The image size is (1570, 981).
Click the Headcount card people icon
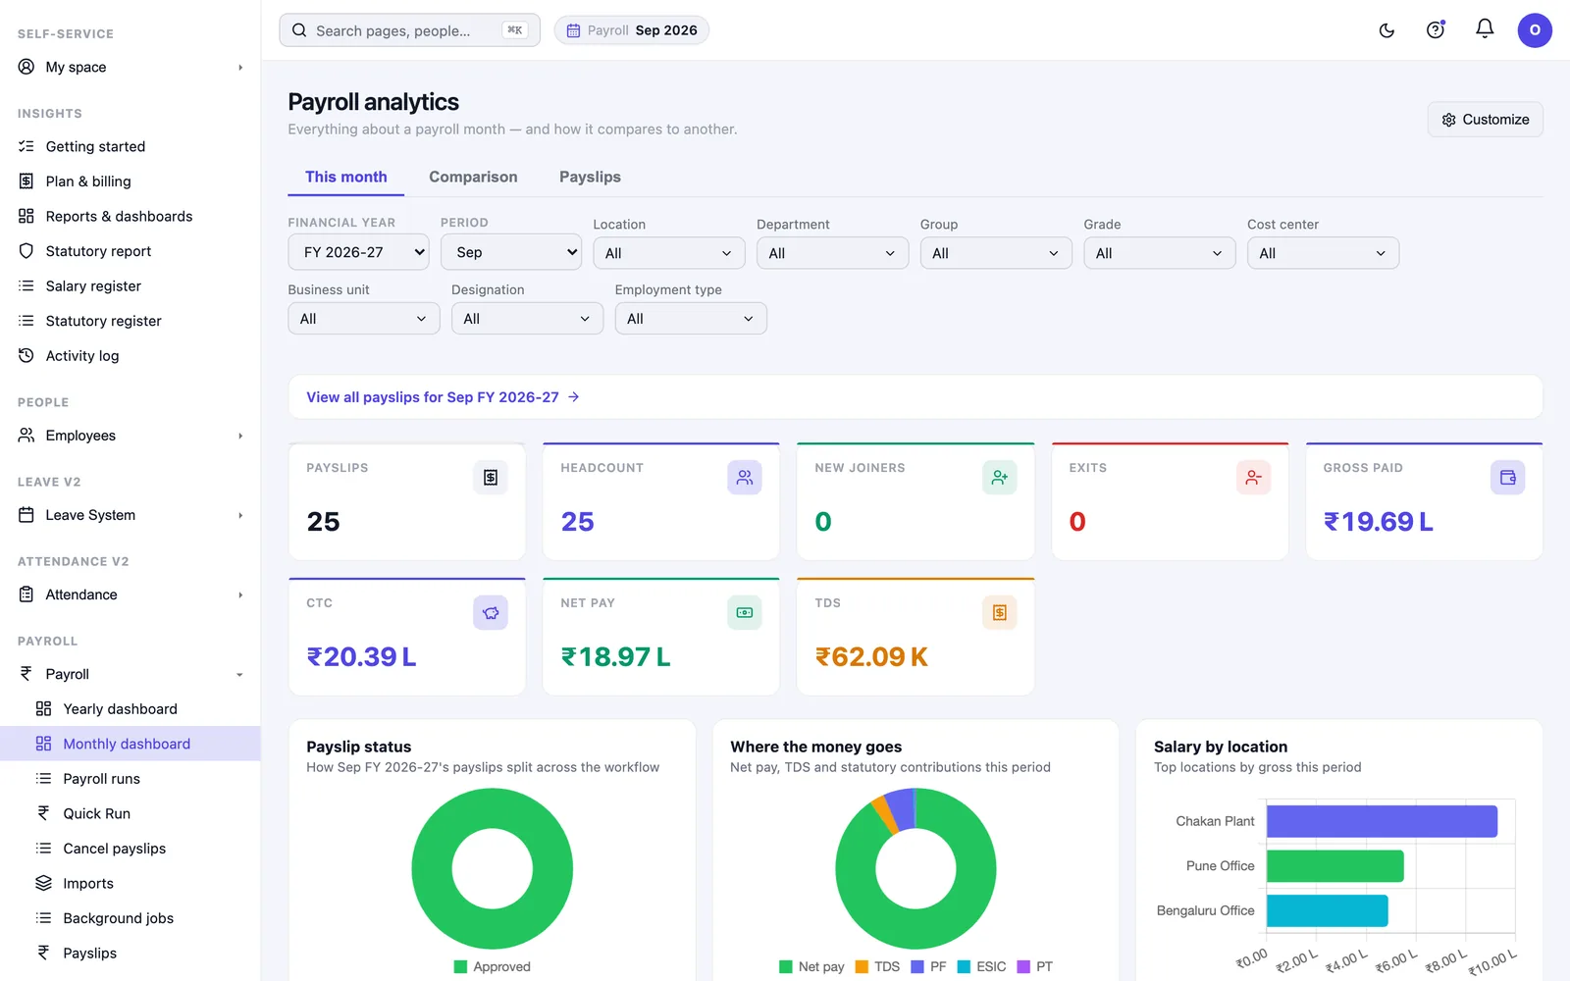[745, 478]
